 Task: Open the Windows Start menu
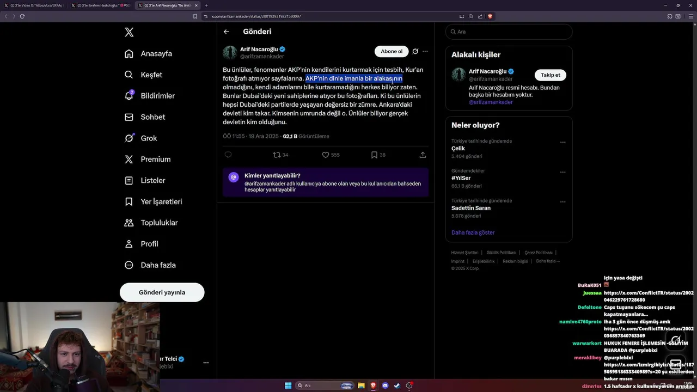point(288,385)
